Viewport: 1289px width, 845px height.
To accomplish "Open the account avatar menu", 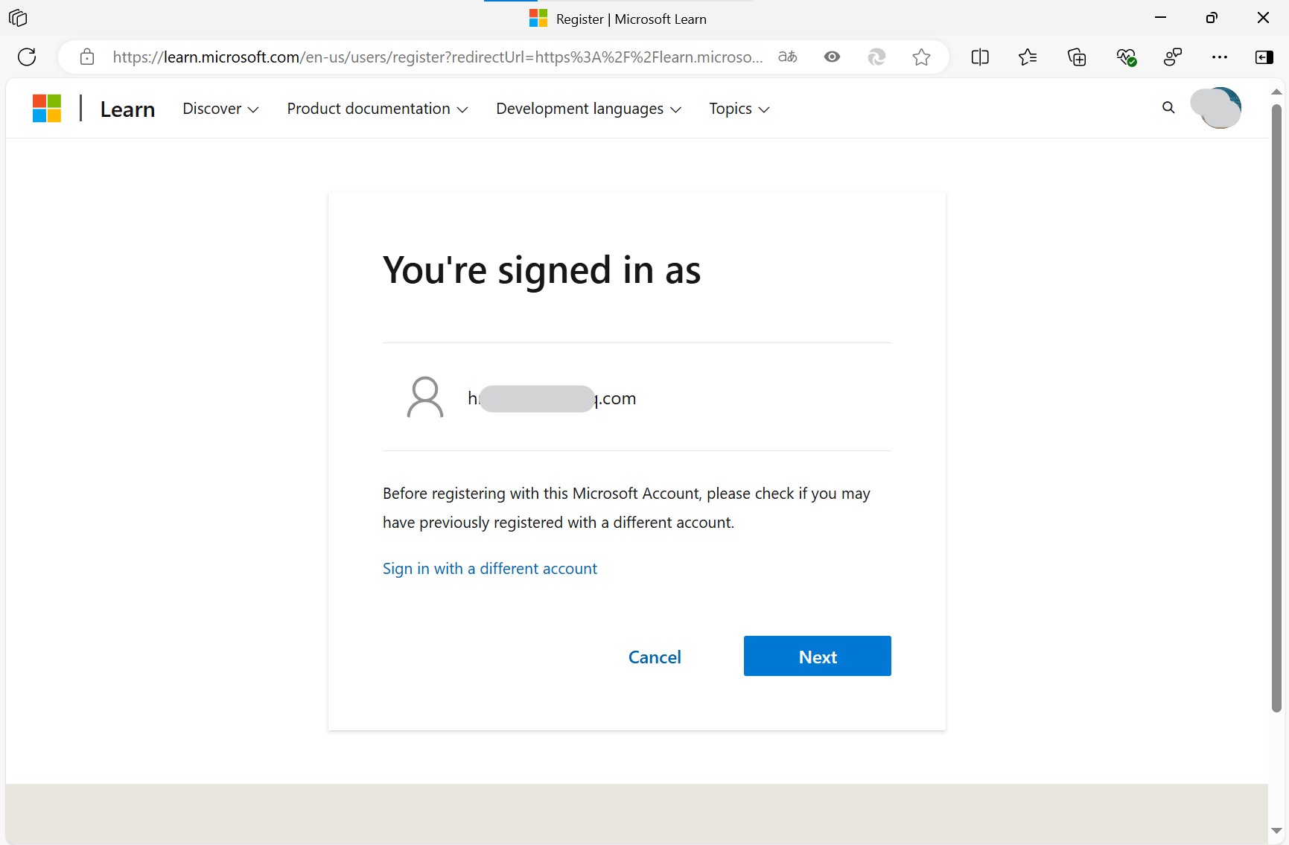I will (x=1216, y=108).
